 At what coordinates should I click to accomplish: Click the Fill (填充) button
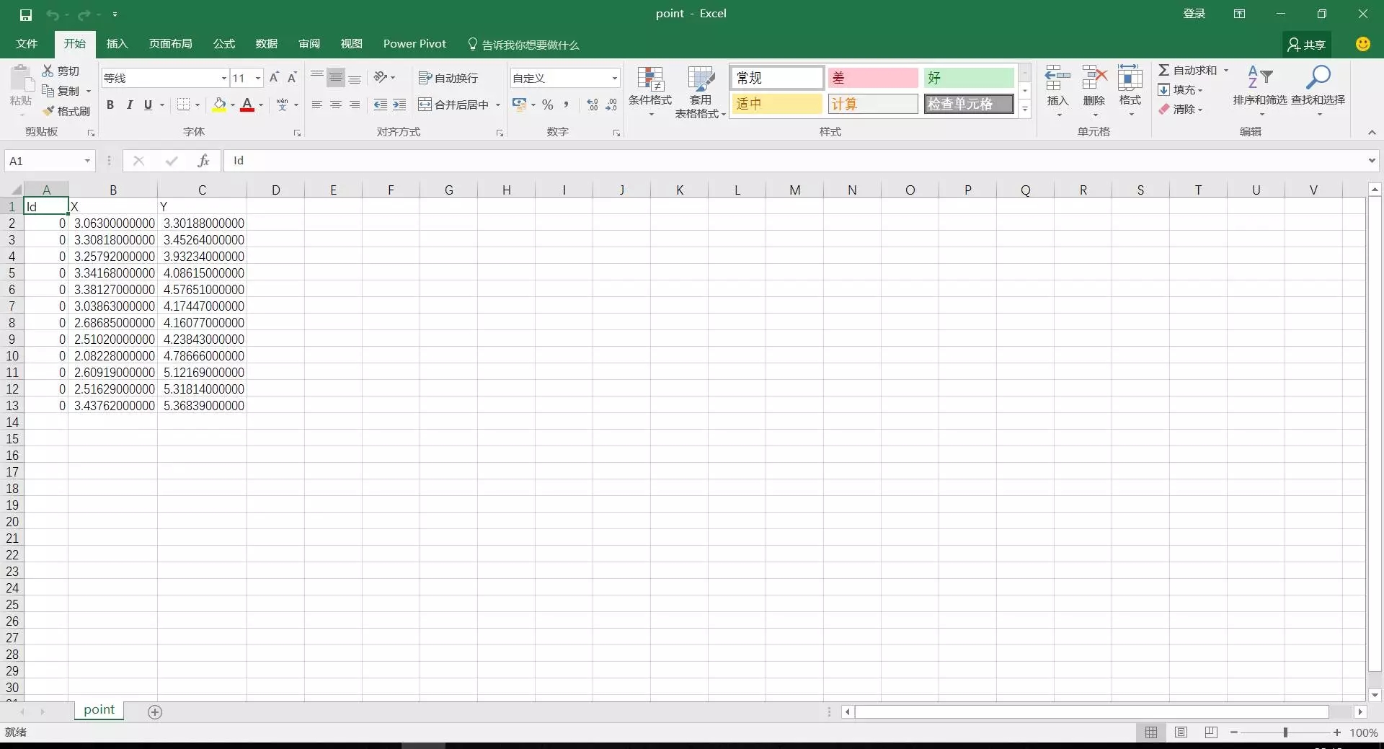point(1181,90)
